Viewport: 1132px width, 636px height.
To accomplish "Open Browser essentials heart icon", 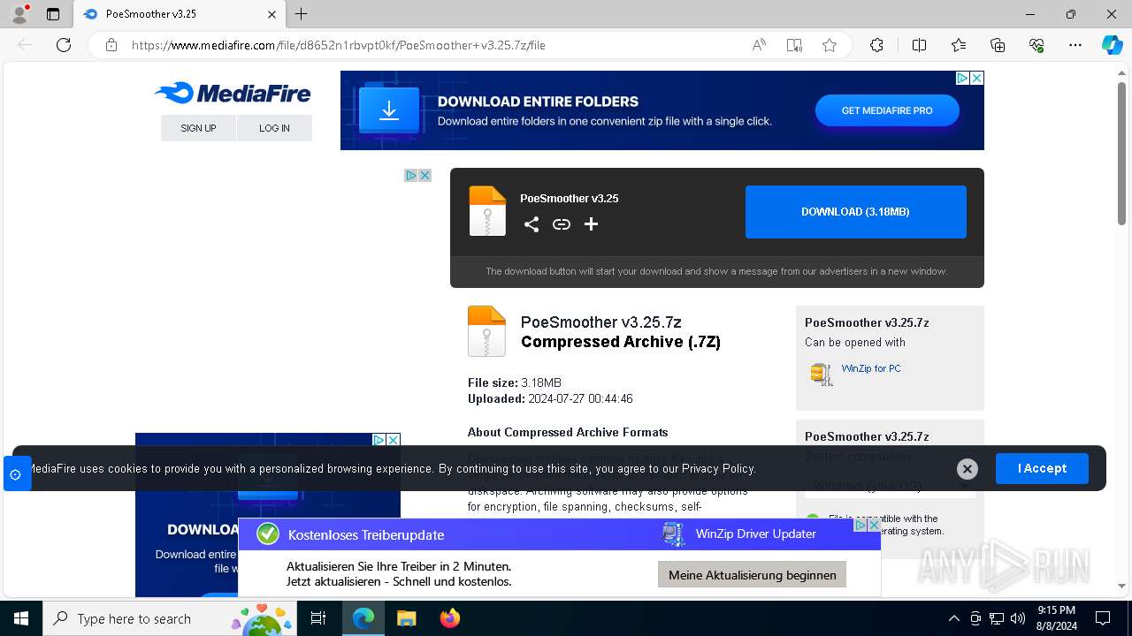I will 1036,45.
